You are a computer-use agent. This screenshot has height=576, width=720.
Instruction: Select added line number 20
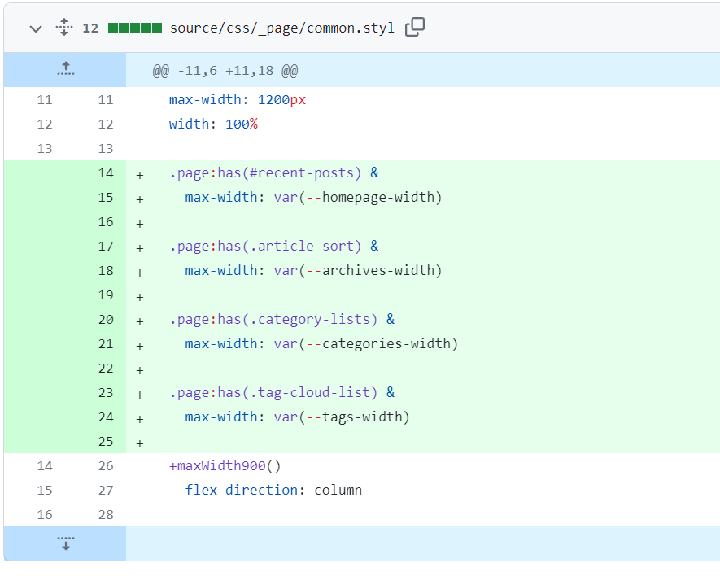pos(106,320)
